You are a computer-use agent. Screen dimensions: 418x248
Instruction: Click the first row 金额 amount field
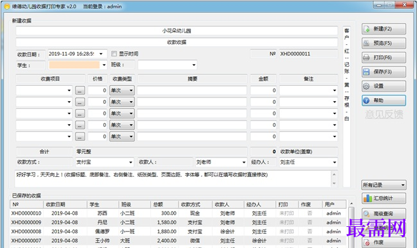click(263, 90)
